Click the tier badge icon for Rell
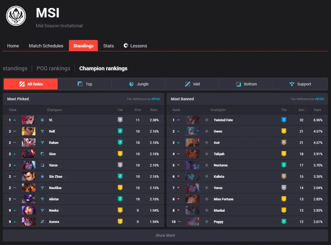331x245 pixels. (120, 131)
